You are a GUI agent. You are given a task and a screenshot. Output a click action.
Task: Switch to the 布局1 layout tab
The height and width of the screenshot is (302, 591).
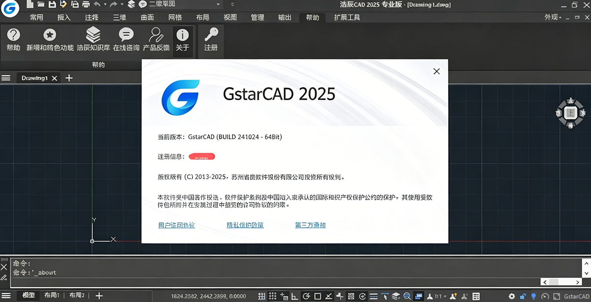[52, 296]
